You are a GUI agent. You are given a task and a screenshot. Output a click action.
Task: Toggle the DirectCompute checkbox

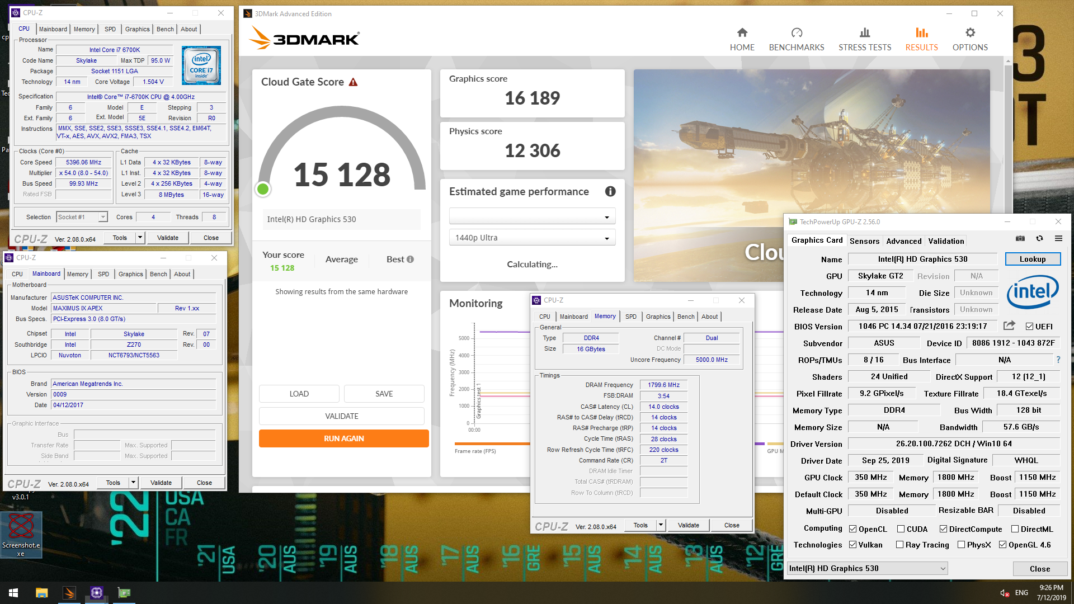point(943,528)
